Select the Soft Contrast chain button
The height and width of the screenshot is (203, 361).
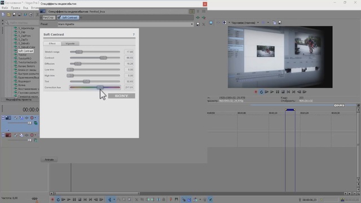click(x=68, y=17)
